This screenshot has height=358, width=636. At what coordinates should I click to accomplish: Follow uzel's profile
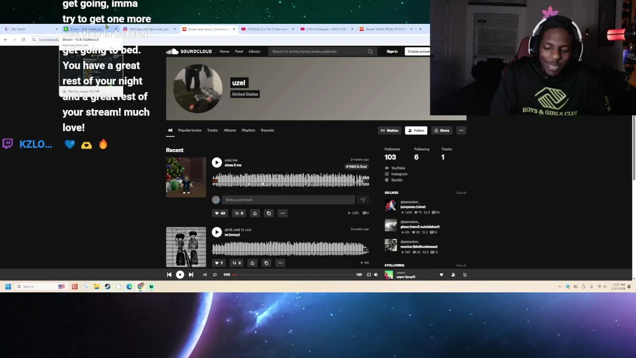point(416,130)
